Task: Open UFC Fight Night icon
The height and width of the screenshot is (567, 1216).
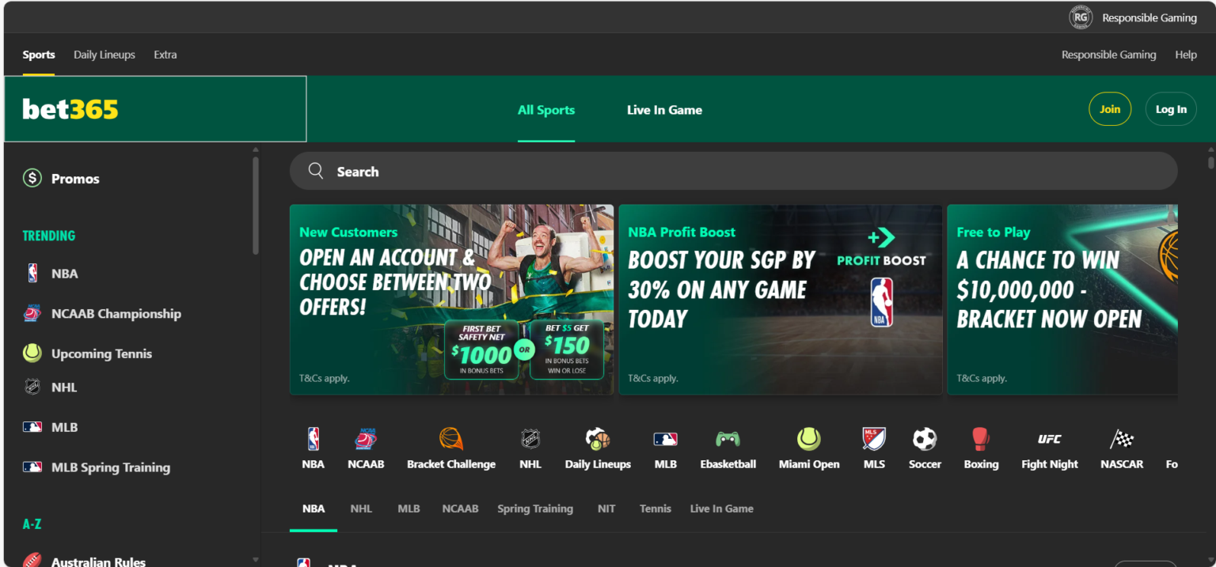Action: 1050,439
